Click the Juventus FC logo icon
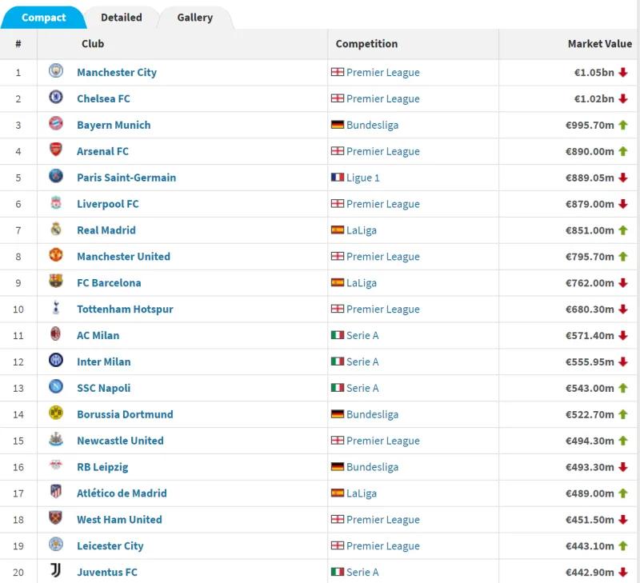 (x=56, y=572)
